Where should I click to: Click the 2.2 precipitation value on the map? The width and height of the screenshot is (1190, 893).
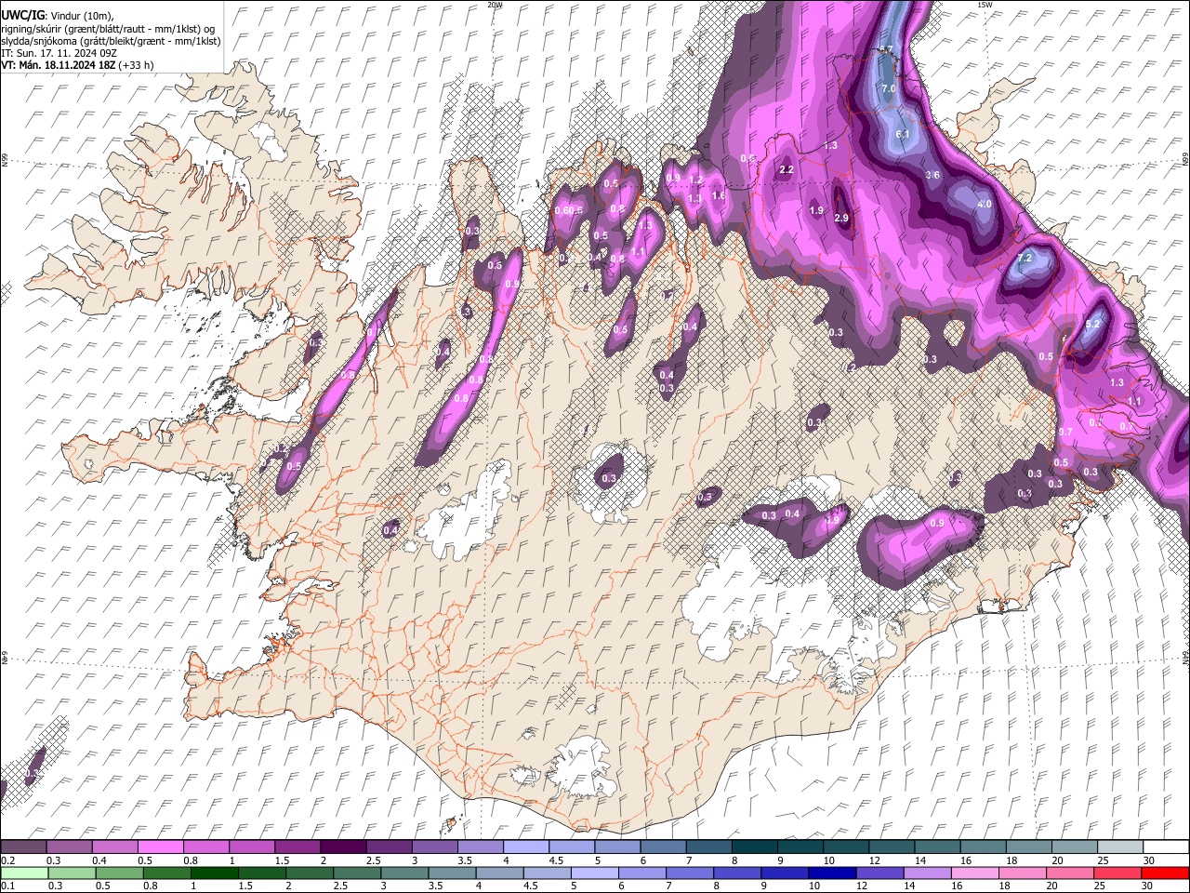click(787, 169)
